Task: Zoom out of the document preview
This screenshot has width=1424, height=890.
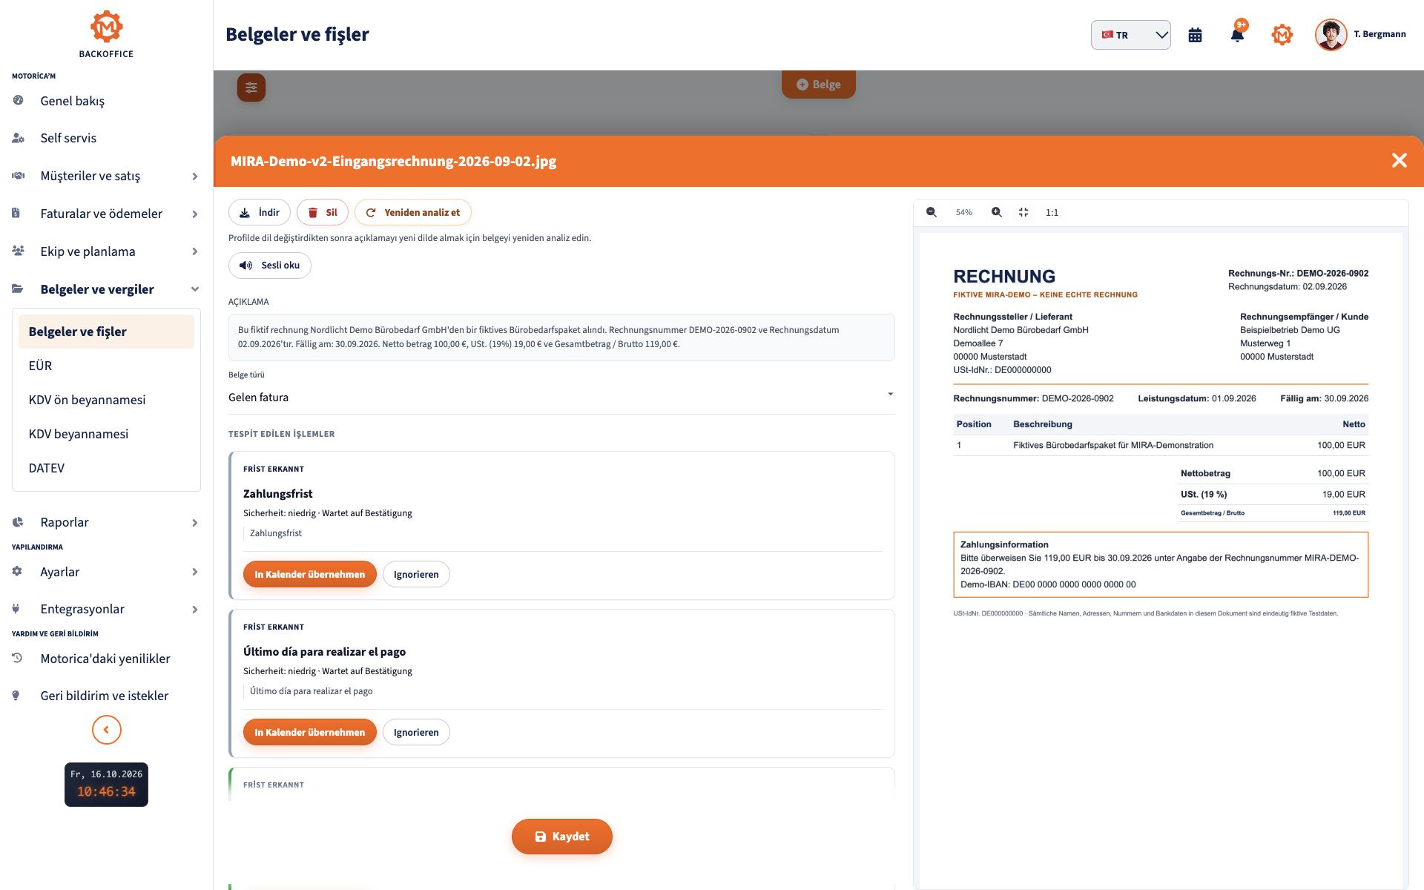Action: point(931,212)
